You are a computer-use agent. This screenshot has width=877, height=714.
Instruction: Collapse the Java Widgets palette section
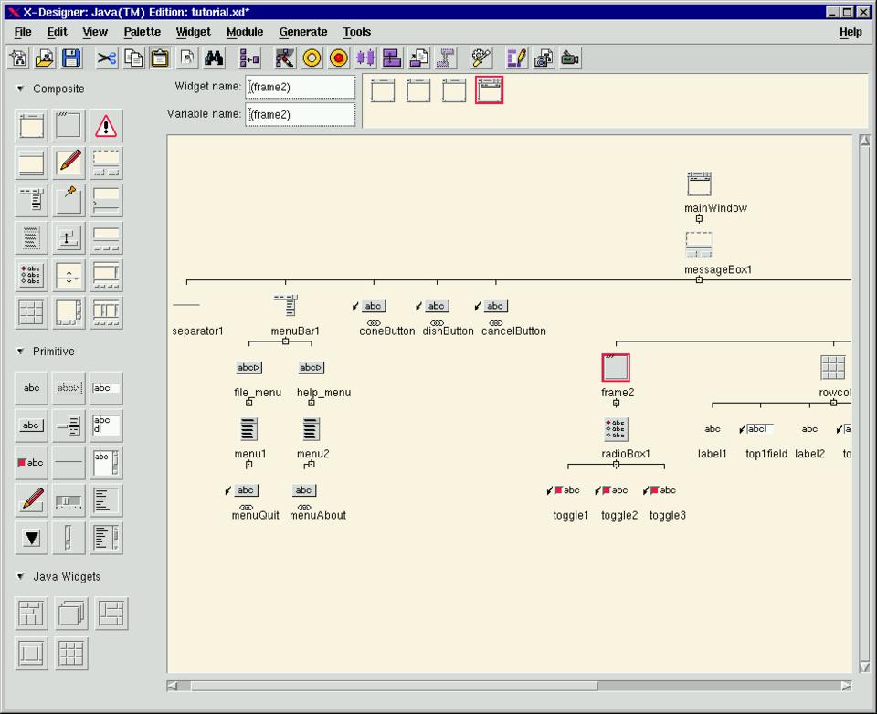pyautogui.click(x=21, y=577)
